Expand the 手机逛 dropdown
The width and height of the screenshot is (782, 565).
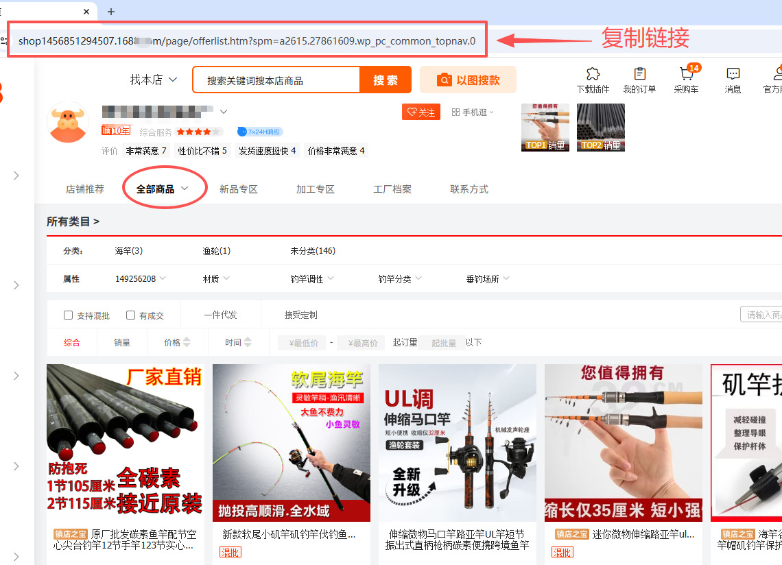491,112
